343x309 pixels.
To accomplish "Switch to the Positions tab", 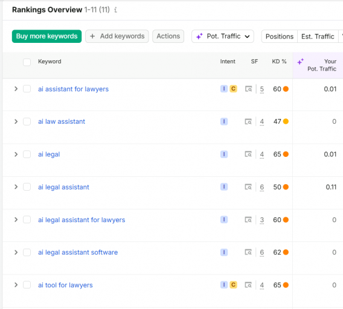I will coord(280,36).
